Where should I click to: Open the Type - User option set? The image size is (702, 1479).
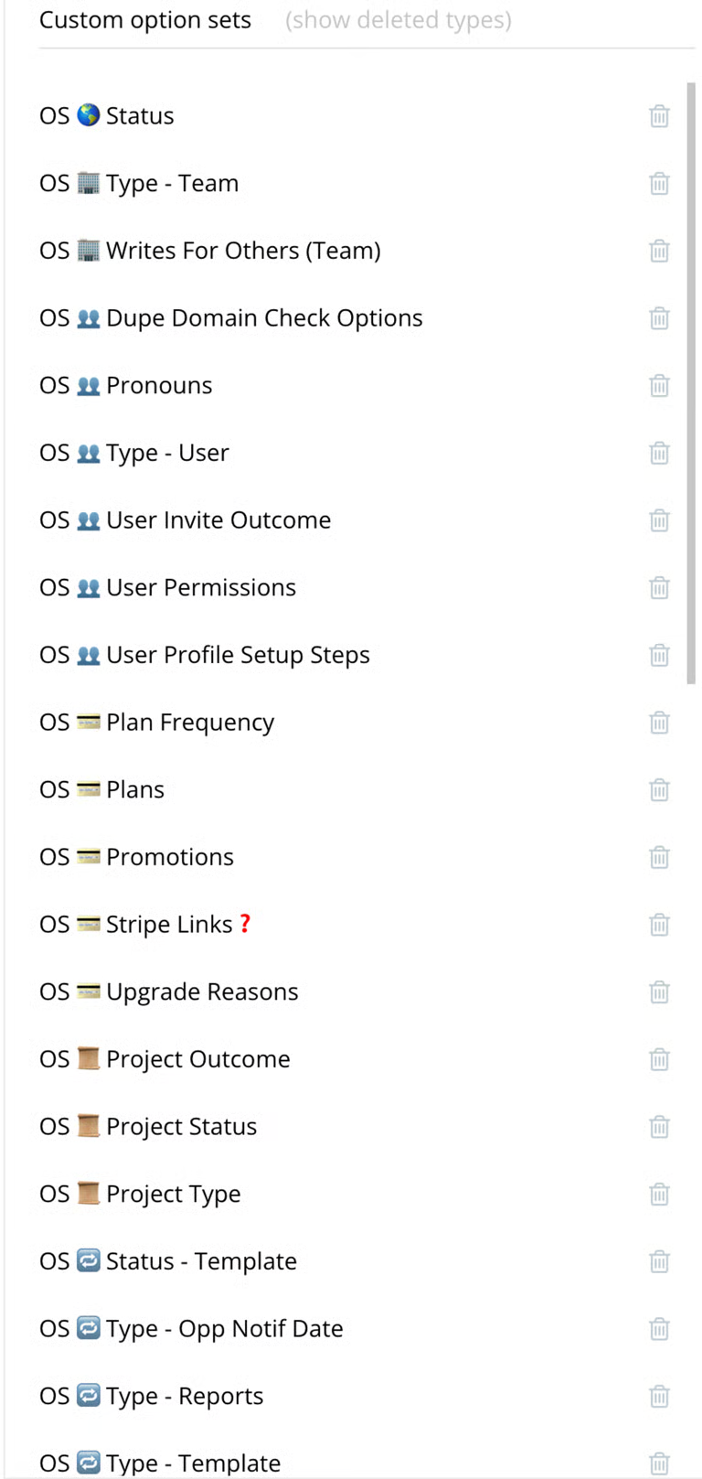point(166,453)
